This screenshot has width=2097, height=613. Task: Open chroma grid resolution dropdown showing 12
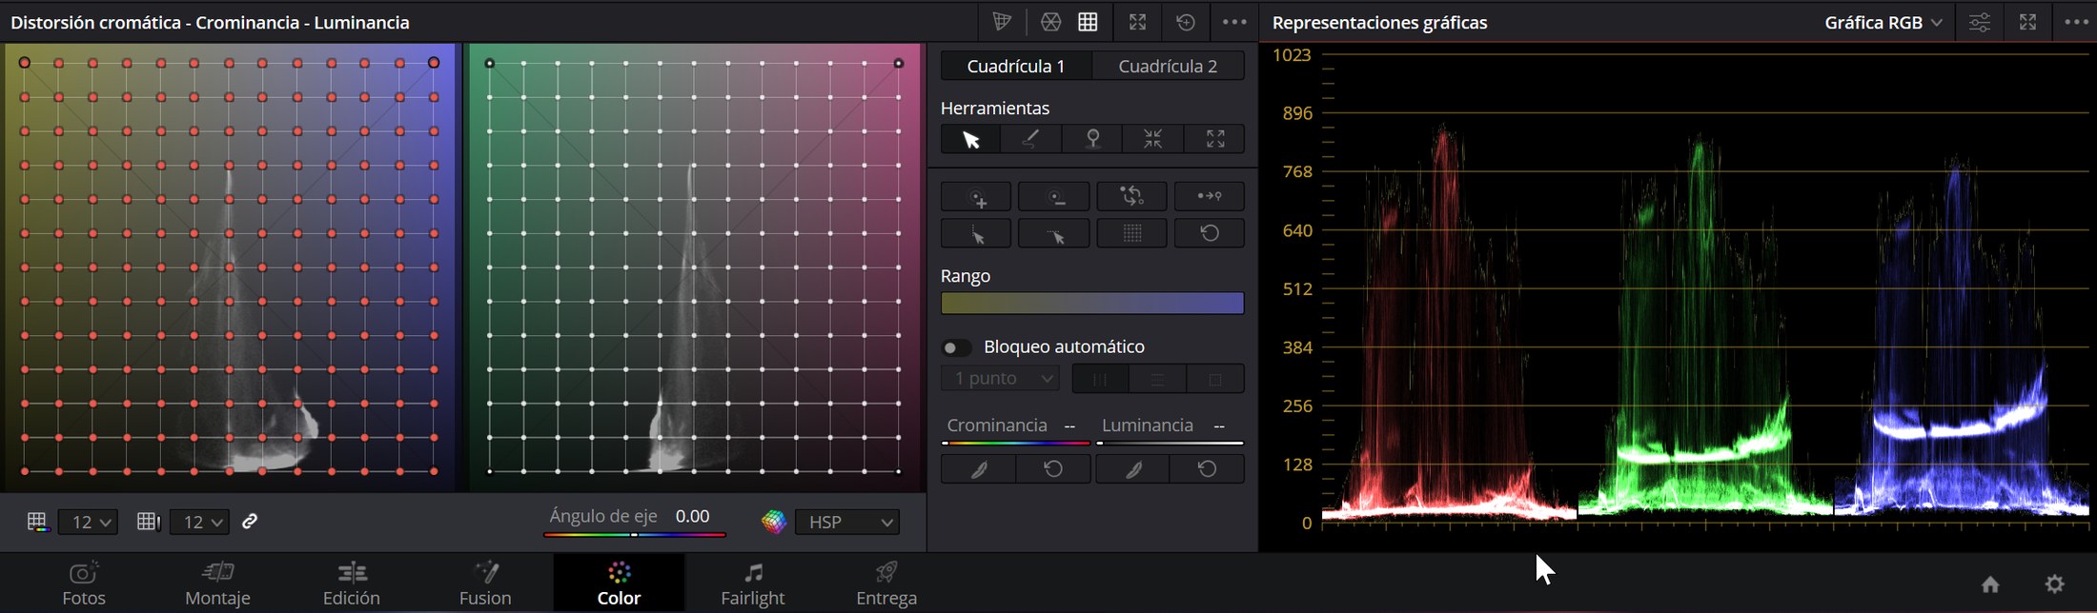coord(88,522)
